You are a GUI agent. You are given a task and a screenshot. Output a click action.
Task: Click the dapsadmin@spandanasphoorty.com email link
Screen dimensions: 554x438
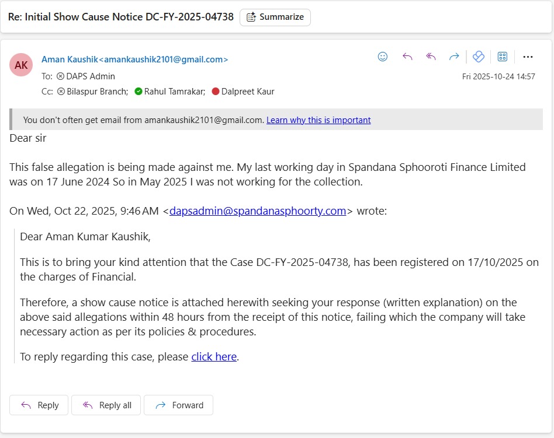pyautogui.click(x=257, y=211)
